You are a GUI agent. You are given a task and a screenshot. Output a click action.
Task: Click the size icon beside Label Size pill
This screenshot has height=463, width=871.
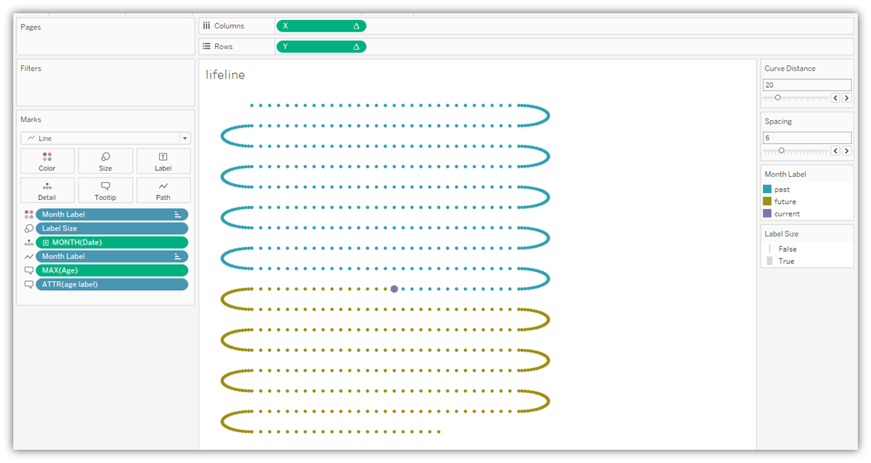pos(28,228)
